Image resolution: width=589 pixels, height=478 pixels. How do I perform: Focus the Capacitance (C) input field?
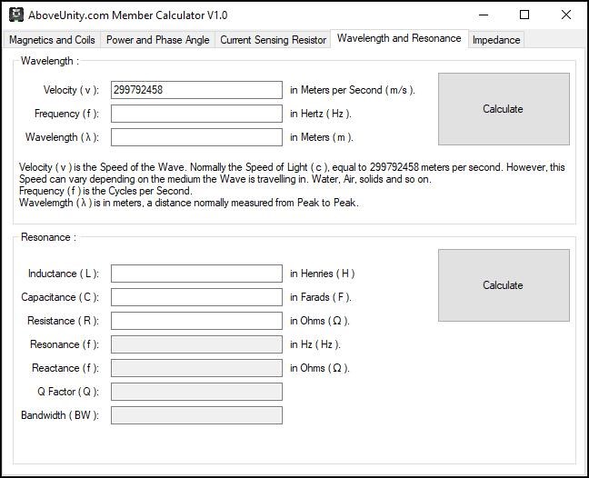click(x=196, y=297)
